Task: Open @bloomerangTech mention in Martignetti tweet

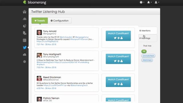Action: 45,62
